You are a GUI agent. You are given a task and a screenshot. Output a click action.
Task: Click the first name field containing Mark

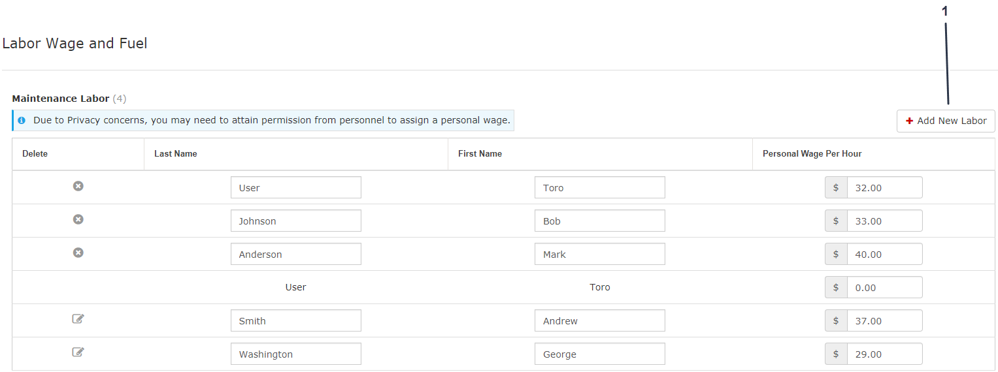pyautogui.click(x=599, y=255)
